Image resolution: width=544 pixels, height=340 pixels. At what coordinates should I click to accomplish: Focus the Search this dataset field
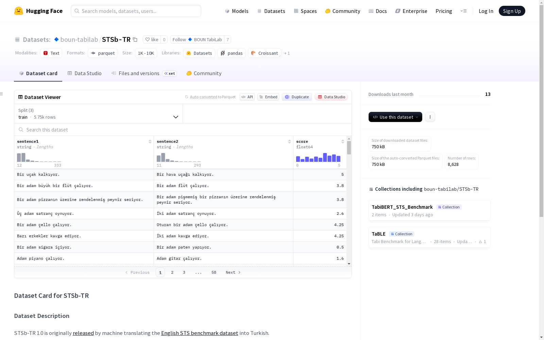183,130
